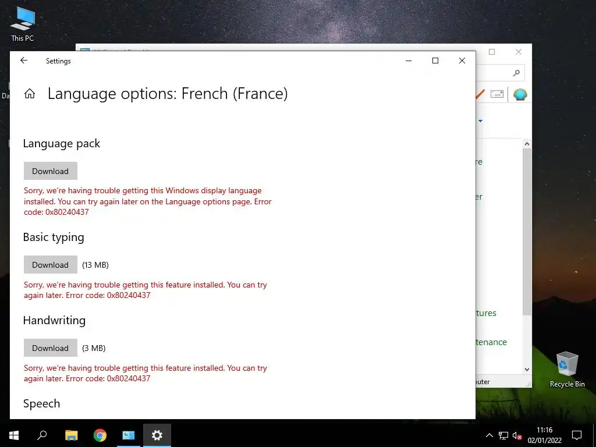
Task: Download Basic typing (13 MB)
Action: [51, 265]
